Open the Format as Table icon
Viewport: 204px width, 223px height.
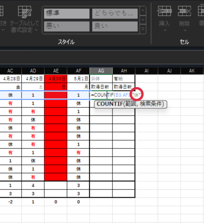(x=25, y=11)
